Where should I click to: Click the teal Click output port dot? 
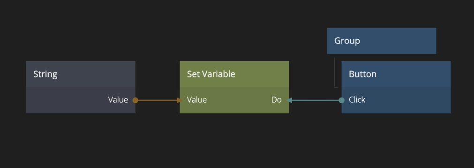342,100
